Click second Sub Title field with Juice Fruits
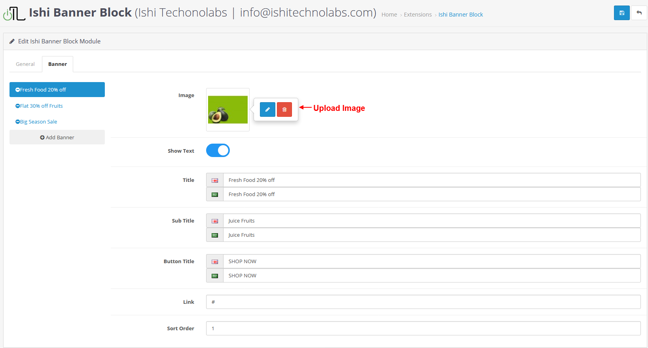 (x=432, y=235)
